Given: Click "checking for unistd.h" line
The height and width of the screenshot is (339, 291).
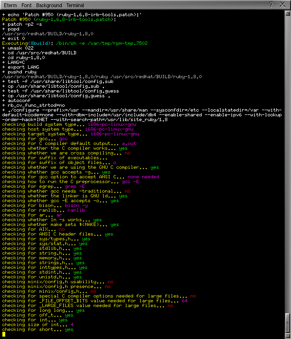Looking at the screenshot, I should 42,277.
